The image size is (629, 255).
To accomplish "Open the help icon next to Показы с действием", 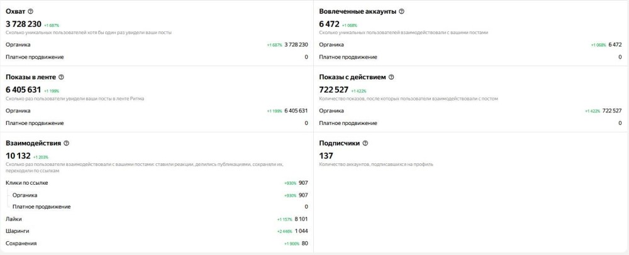I will point(391,77).
